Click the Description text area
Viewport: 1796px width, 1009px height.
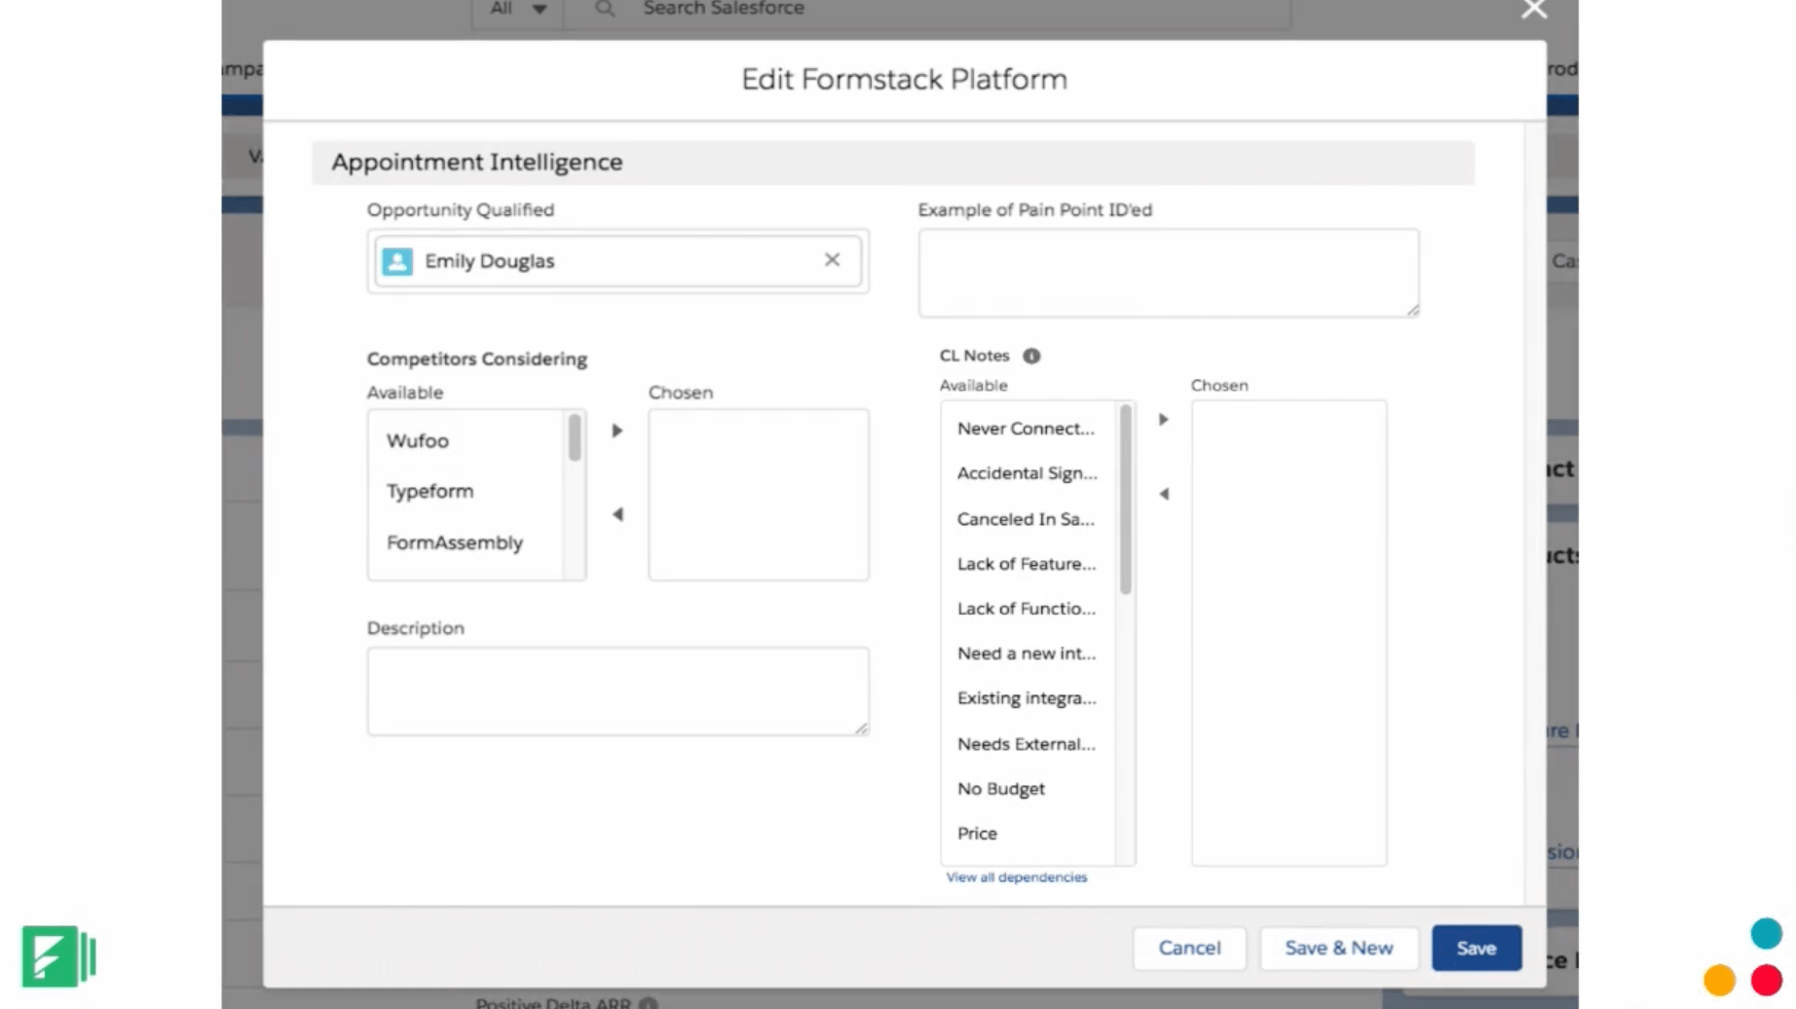(617, 691)
